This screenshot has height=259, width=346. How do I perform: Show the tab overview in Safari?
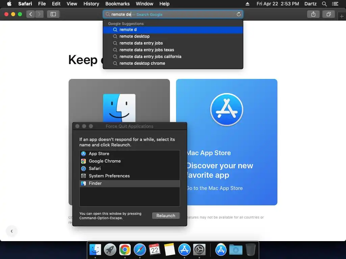(x=328, y=14)
